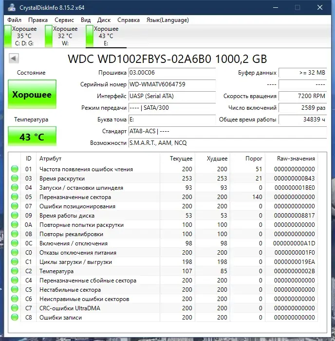Click the rotation speed field 7200 RPM
The width and height of the screenshot is (335, 341).
(x=303, y=96)
